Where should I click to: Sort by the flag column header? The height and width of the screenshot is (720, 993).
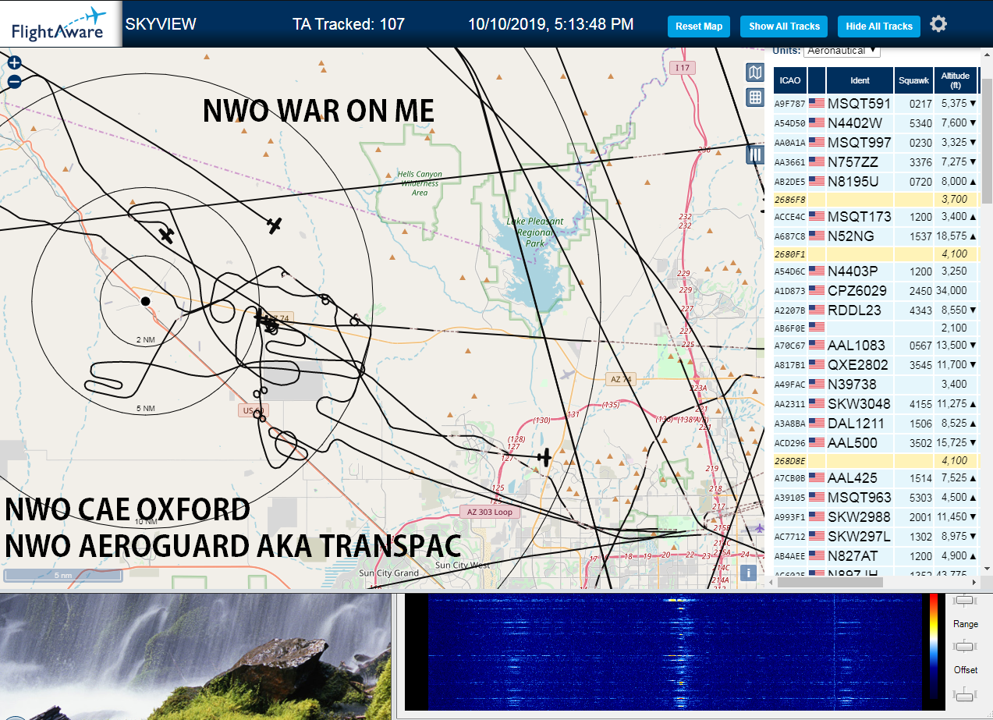[817, 80]
